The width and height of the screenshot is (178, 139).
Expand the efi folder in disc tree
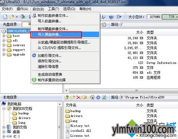pos(4,40)
